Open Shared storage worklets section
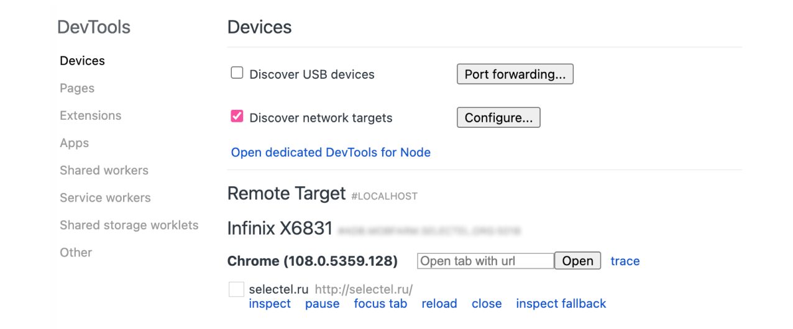The image size is (793, 329). coord(129,225)
